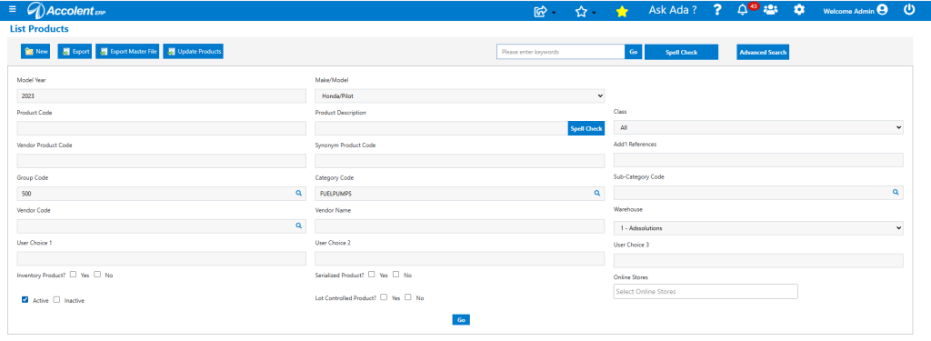
Task: Click the user profile avatar icon
Action: (882, 10)
